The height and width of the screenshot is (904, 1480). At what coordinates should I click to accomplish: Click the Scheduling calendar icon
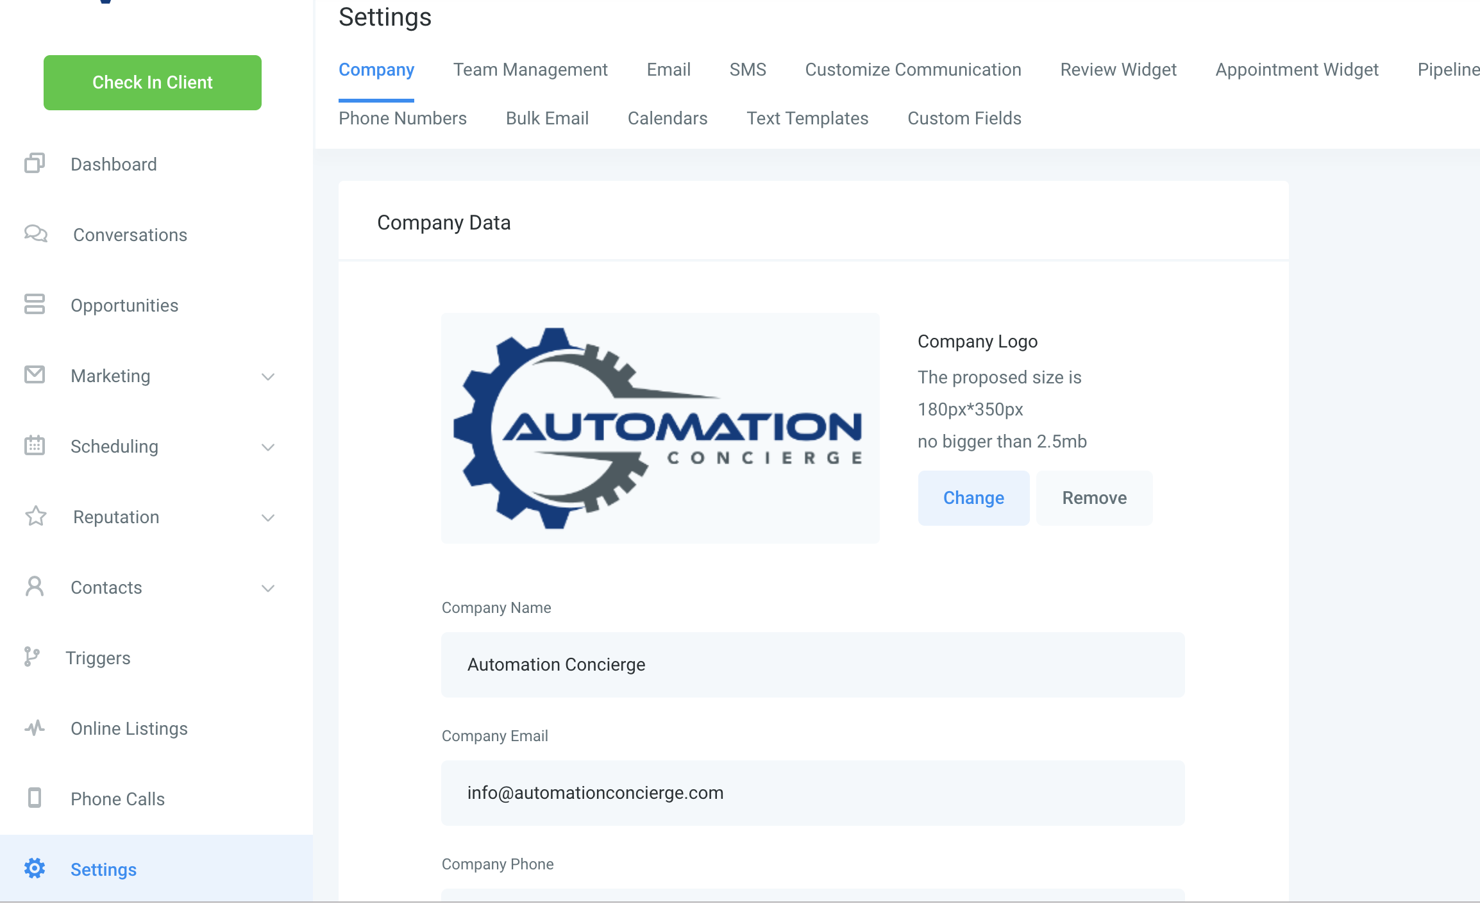click(x=35, y=445)
